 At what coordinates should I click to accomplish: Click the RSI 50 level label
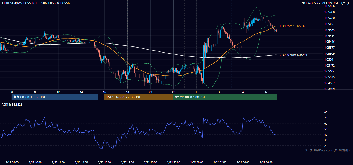tap(326, 129)
